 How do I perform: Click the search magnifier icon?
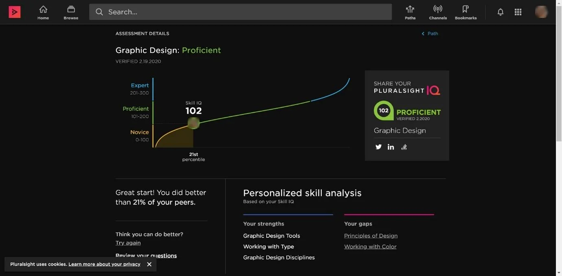(99, 12)
